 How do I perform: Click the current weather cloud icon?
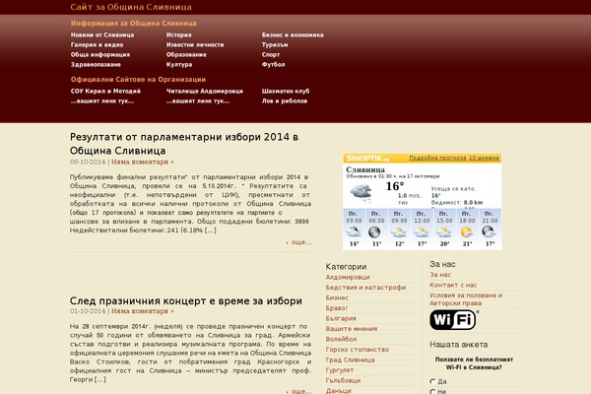point(361,192)
